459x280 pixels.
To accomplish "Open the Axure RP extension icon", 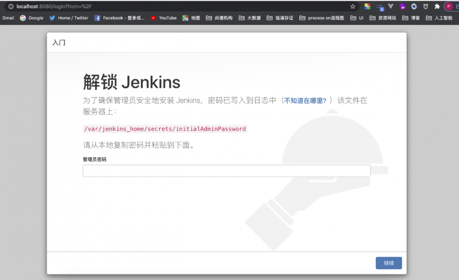I will [403, 7].
